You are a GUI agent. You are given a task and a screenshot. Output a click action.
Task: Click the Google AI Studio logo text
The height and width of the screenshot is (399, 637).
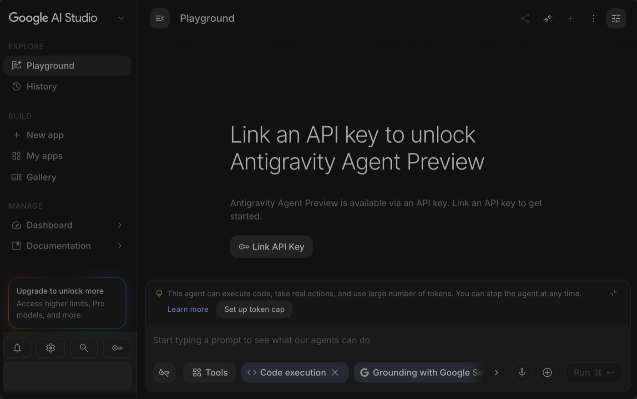[x=53, y=18]
